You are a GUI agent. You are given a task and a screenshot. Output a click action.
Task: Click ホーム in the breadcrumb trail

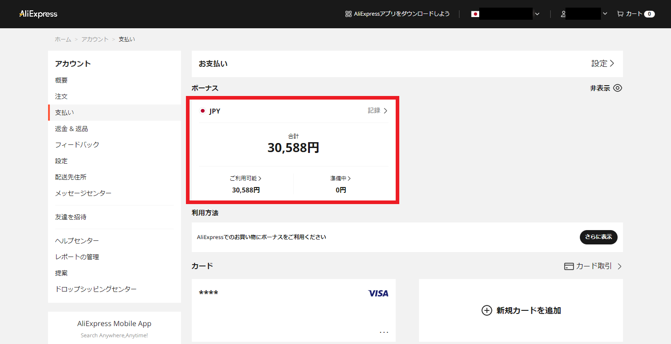pos(63,39)
